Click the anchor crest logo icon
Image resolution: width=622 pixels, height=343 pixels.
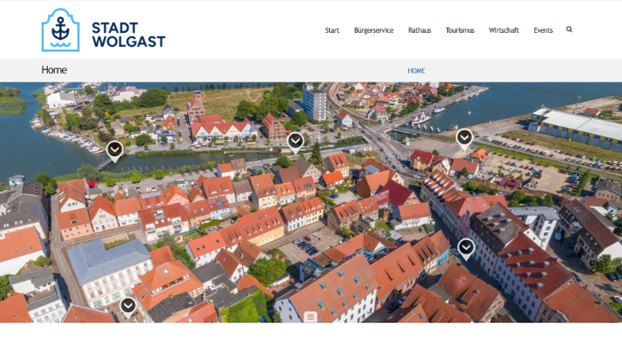point(60,30)
